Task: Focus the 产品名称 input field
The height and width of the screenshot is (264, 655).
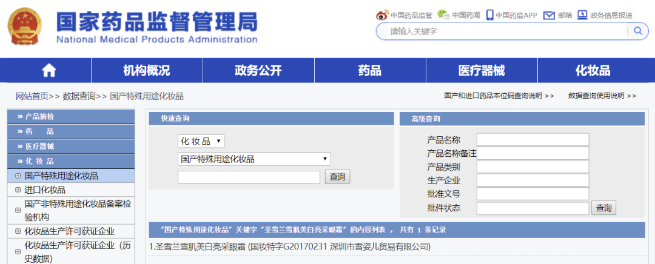Action: (532, 140)
